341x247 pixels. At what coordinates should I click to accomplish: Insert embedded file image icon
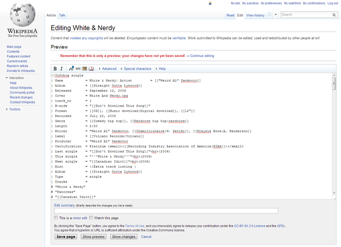85,69
